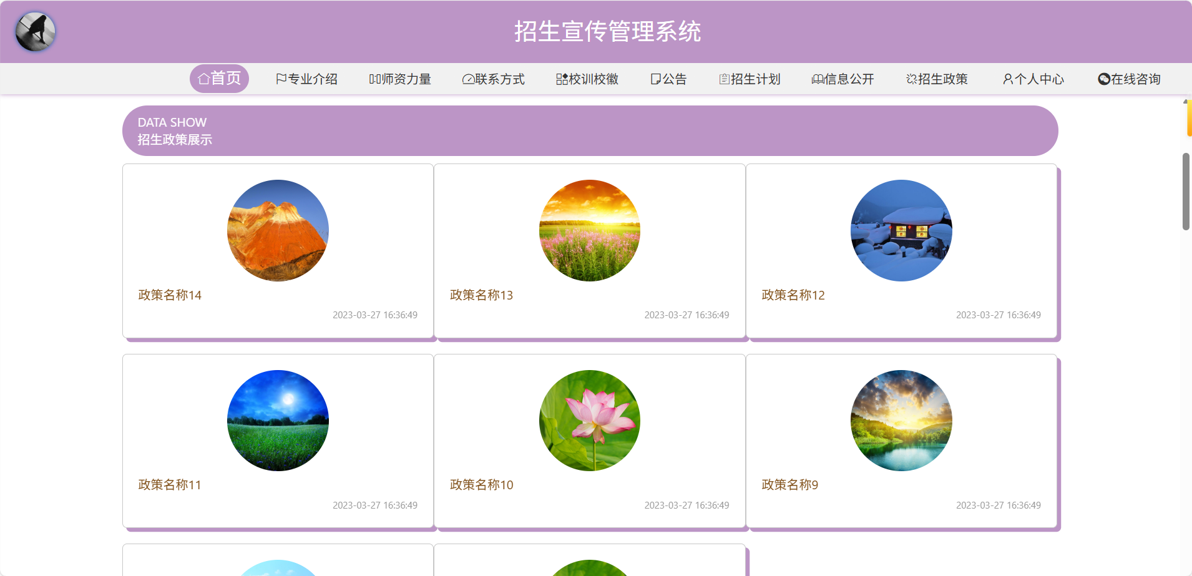Open the 联系方式 menu item
1192x576 pixels.
pos(493,79)
